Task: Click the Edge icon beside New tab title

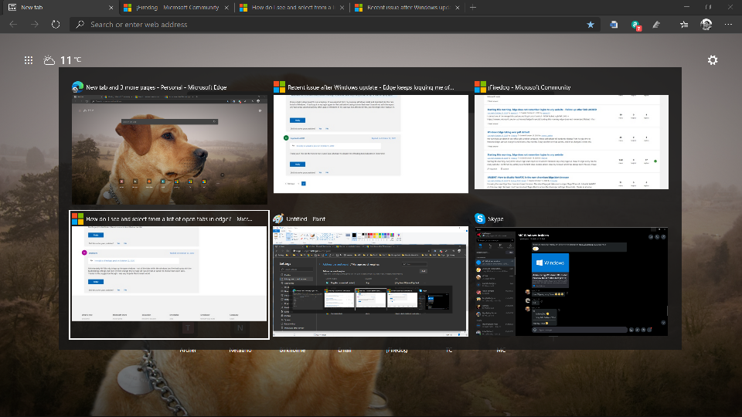Action: click(x=77, y=87)
